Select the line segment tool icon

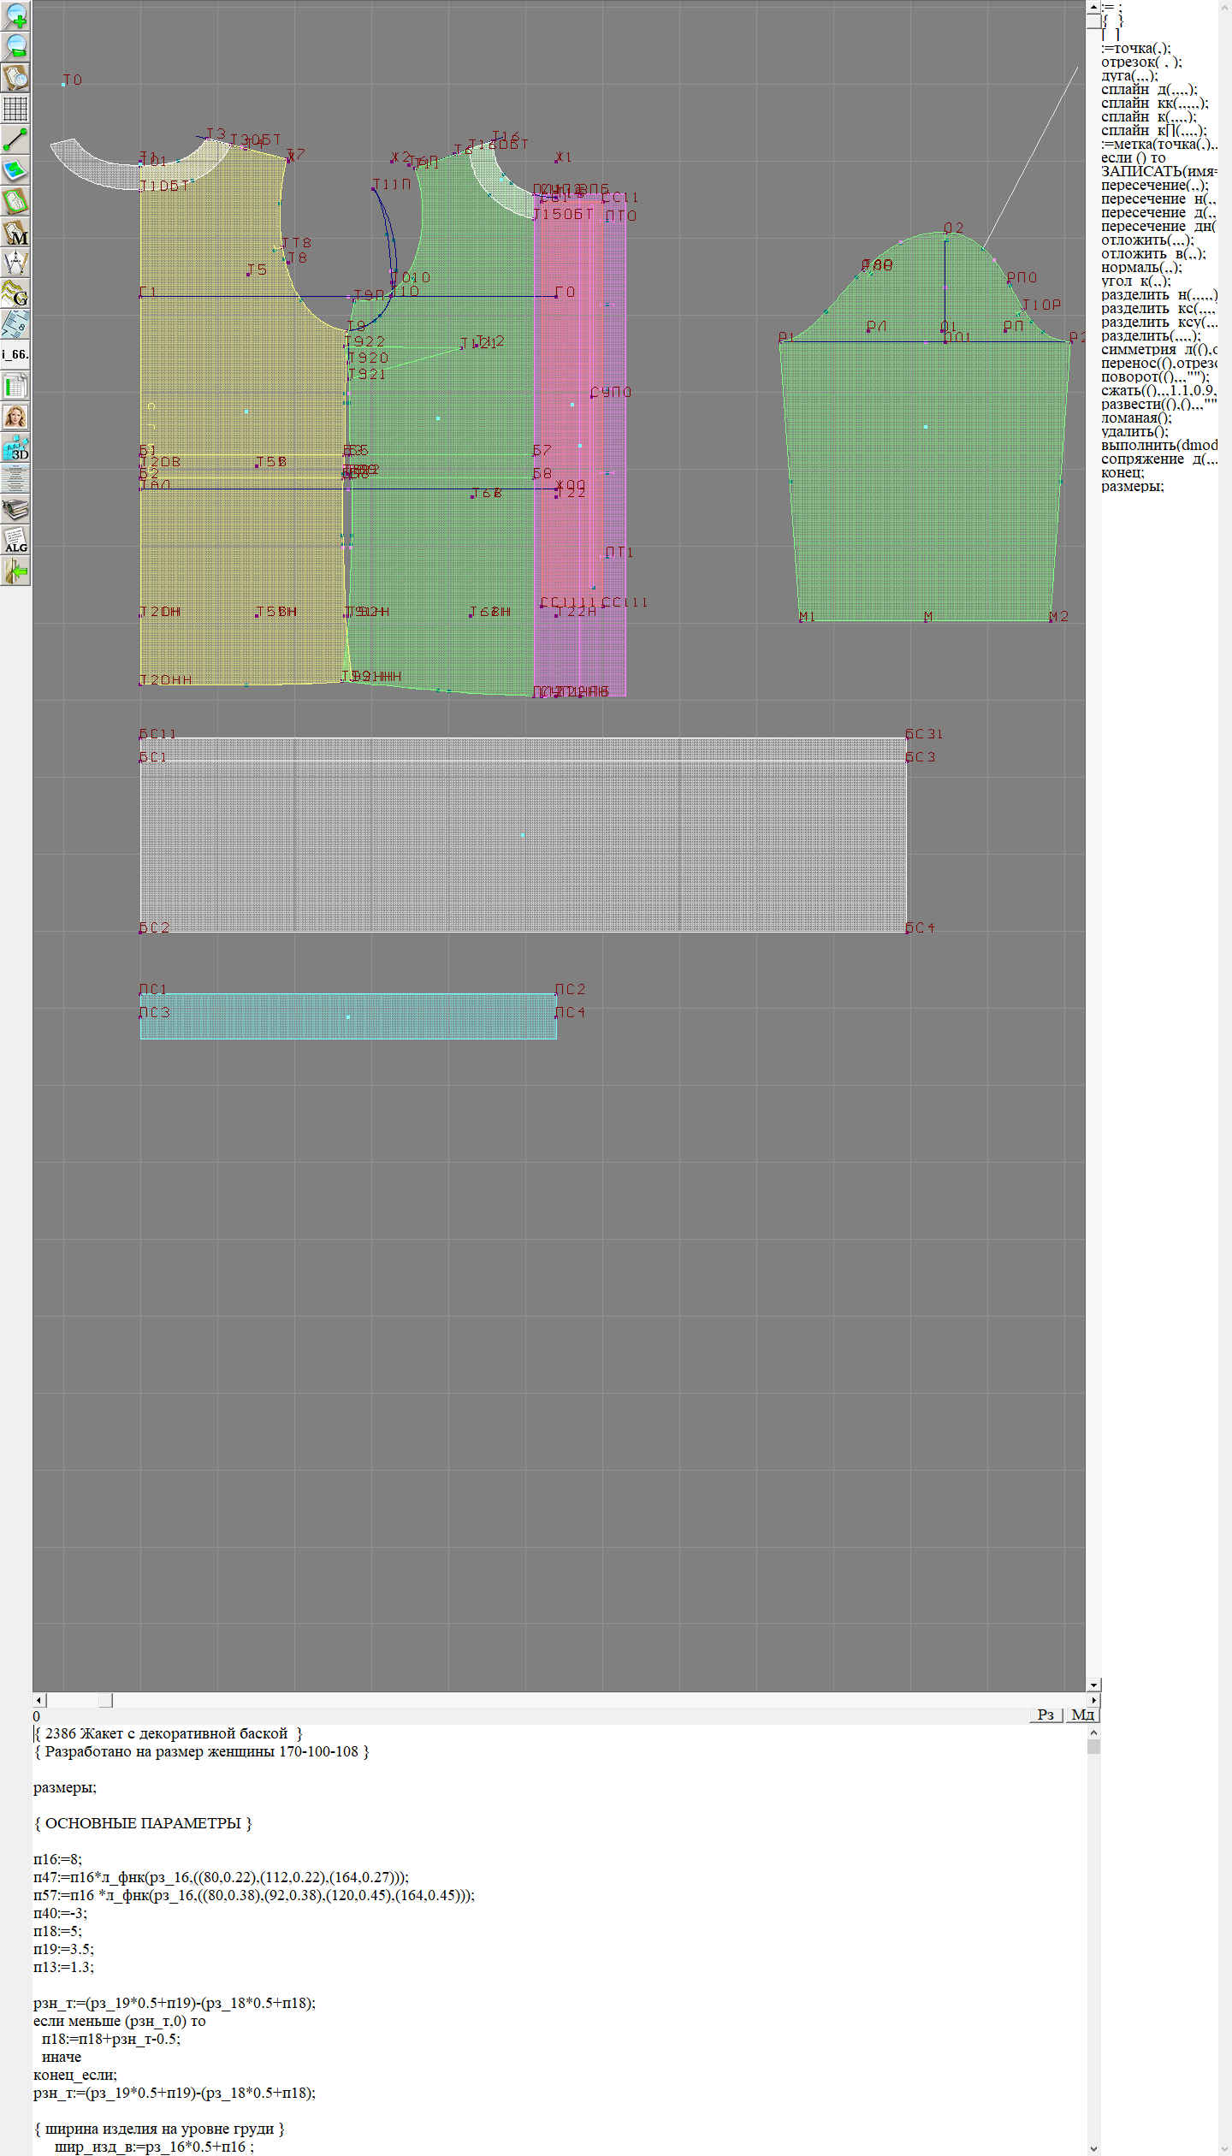coord(15,139)
